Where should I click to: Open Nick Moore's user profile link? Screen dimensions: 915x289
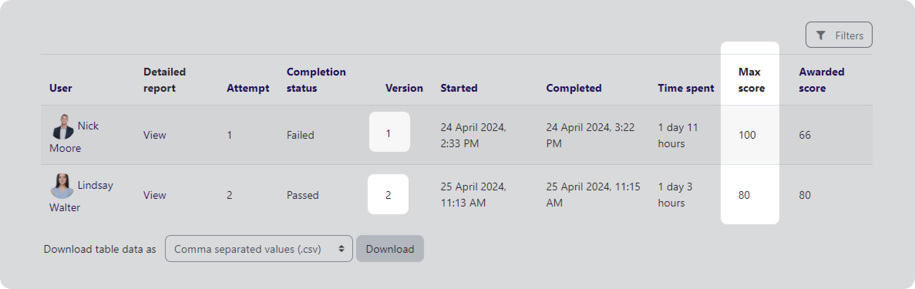pyautogui.click(x=88, y=126)
